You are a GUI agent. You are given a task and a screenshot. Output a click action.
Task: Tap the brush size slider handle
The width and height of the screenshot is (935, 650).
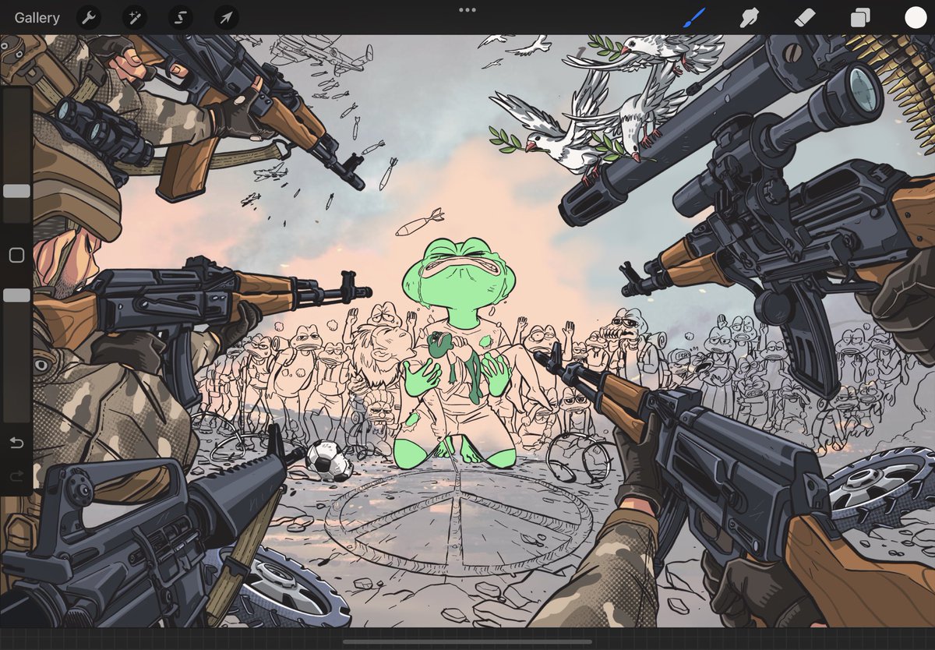click(x=16, y=191)
